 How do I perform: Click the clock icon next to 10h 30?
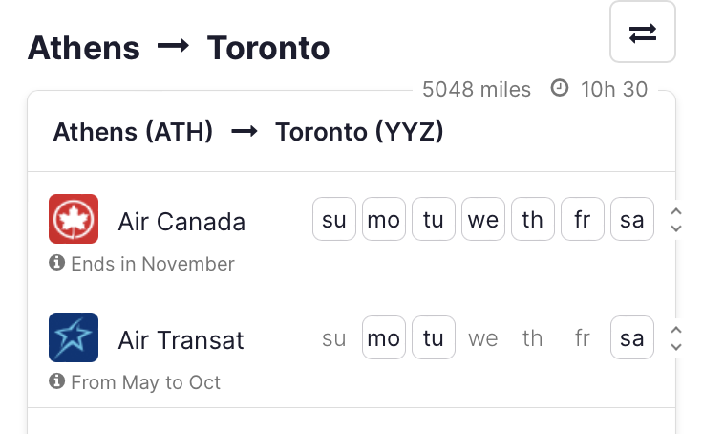[x=560, y=89]
